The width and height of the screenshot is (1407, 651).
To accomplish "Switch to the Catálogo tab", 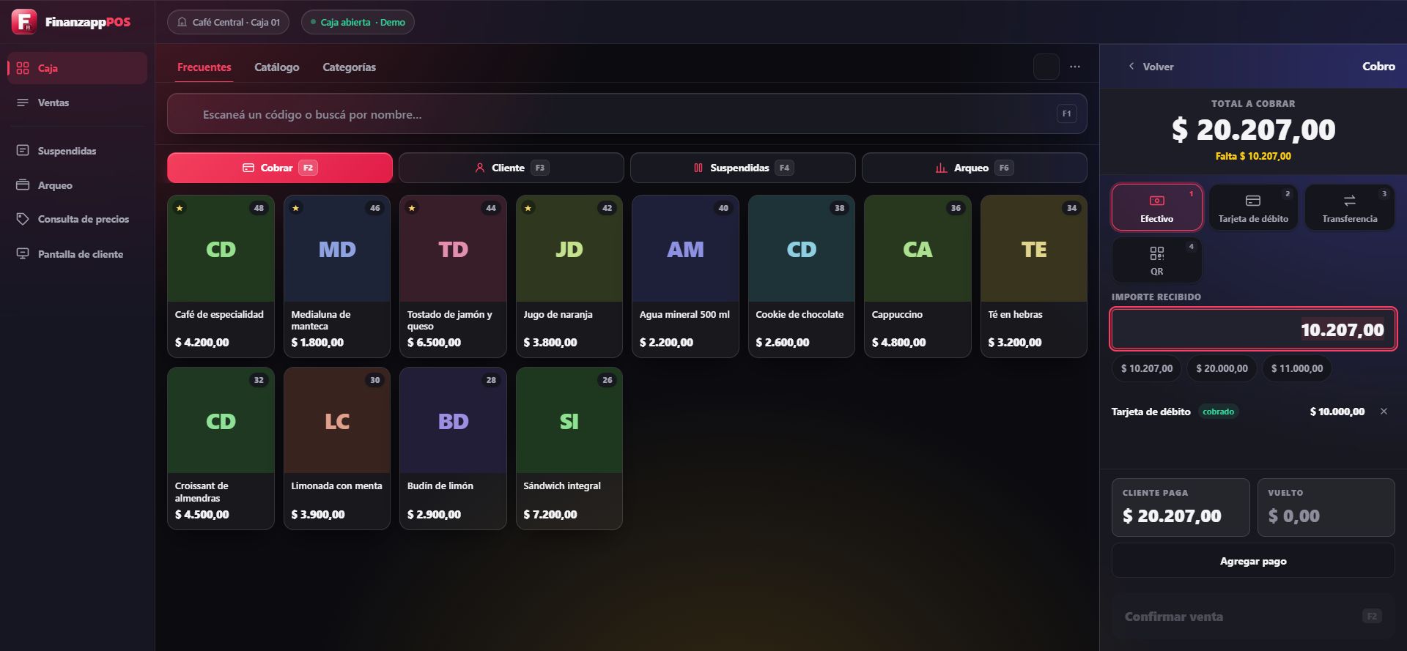I will [x=277, y=67].
